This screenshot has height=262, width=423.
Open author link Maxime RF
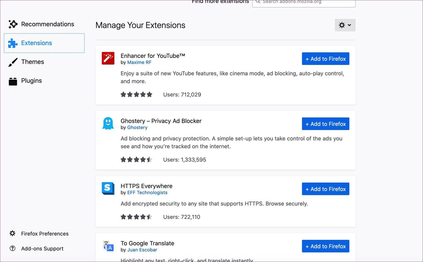(139, 62)
